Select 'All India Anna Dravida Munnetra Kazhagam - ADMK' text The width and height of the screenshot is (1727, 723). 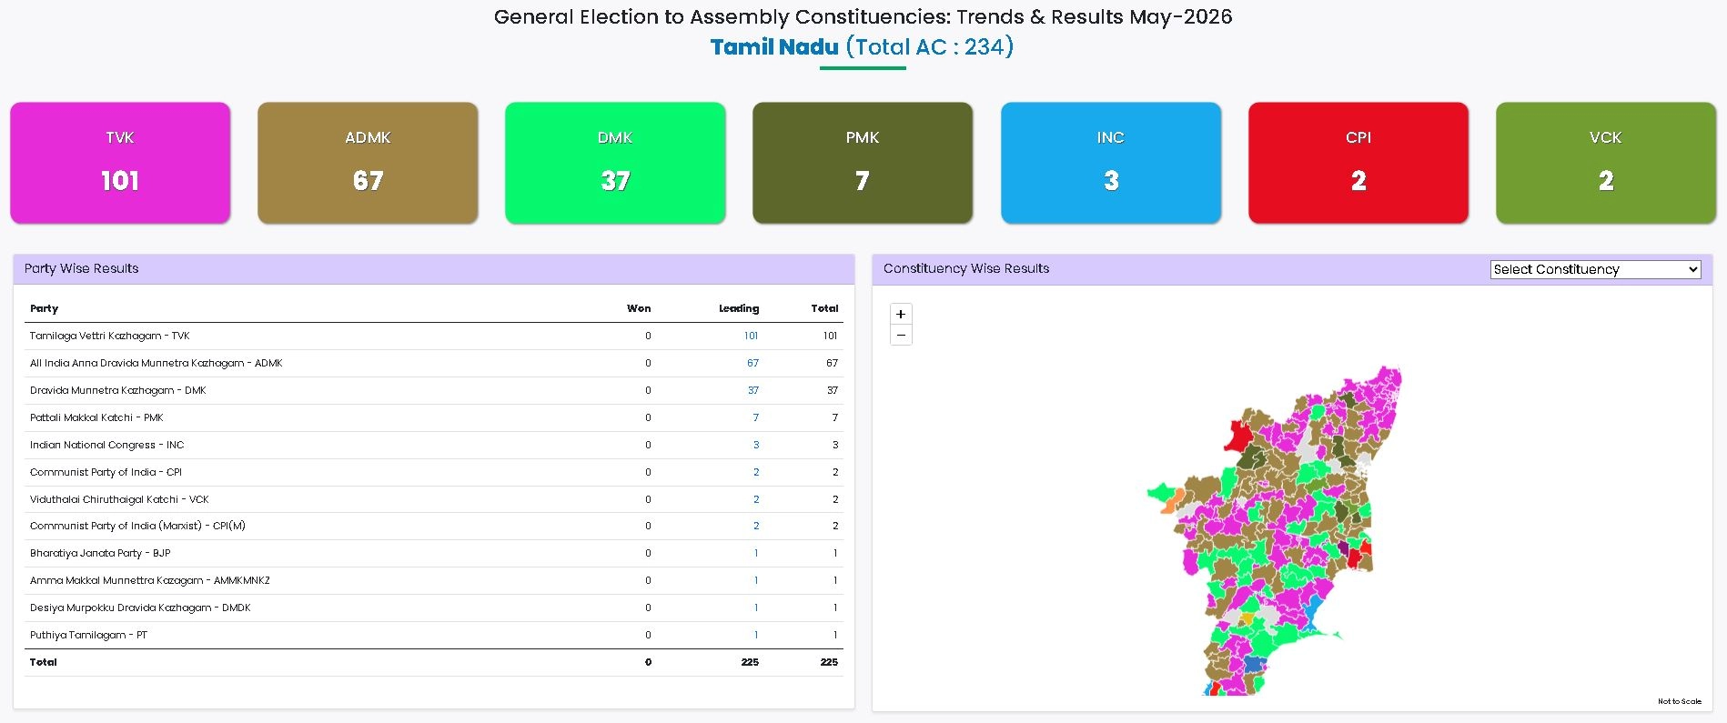tap(156, 363)
